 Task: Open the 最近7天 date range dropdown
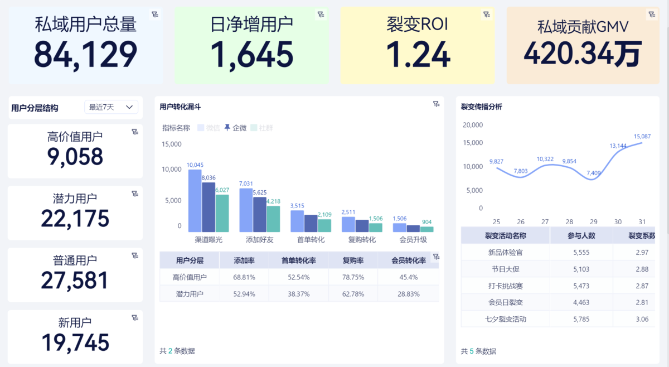(x=111, y=107)
